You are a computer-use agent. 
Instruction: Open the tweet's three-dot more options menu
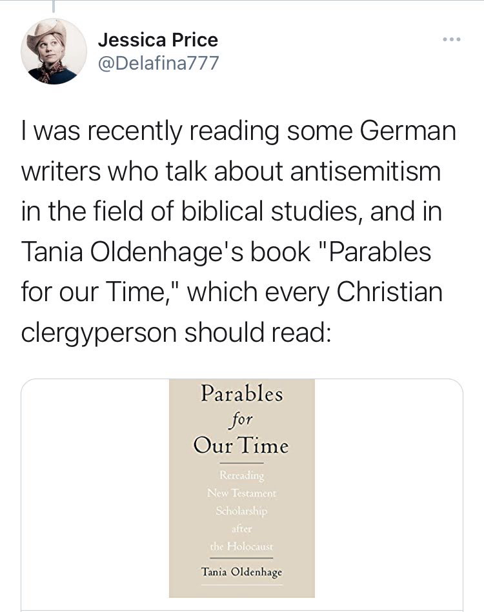coord(452,40)
